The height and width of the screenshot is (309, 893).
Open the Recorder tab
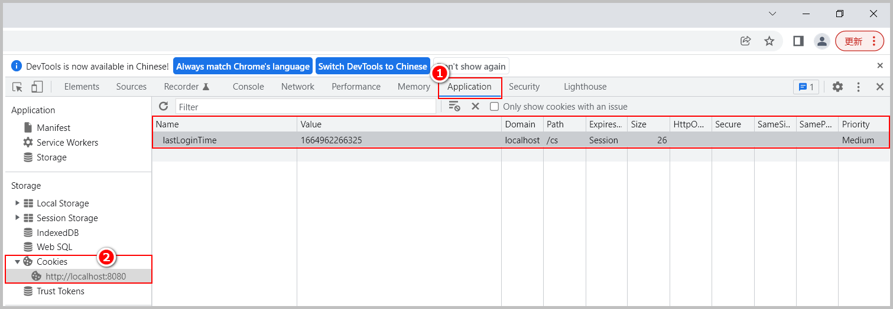pos(187,87)
